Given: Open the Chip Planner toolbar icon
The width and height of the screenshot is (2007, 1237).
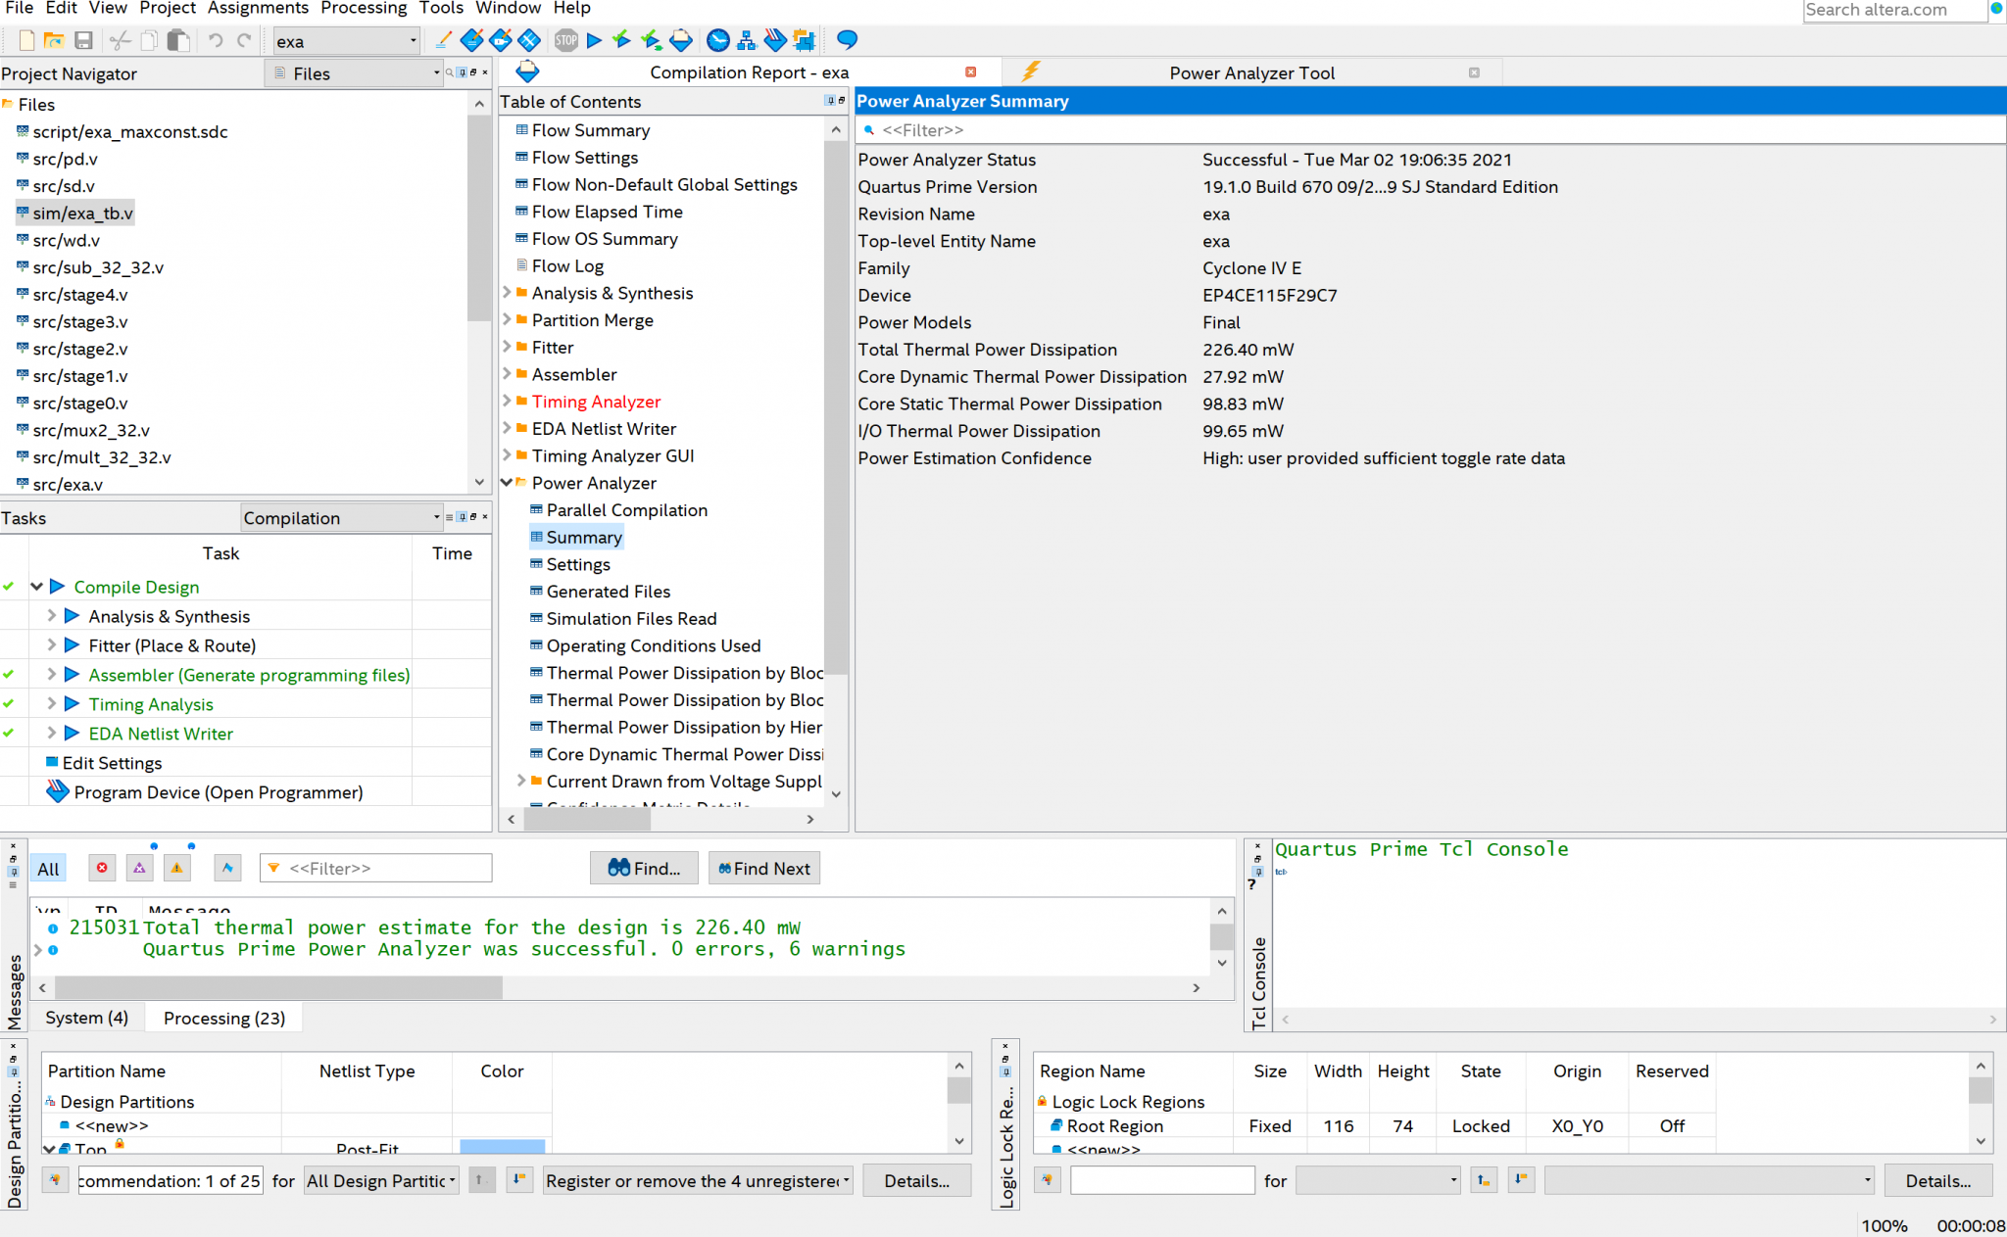Looking at the screenshot, I should pos(804,40).
